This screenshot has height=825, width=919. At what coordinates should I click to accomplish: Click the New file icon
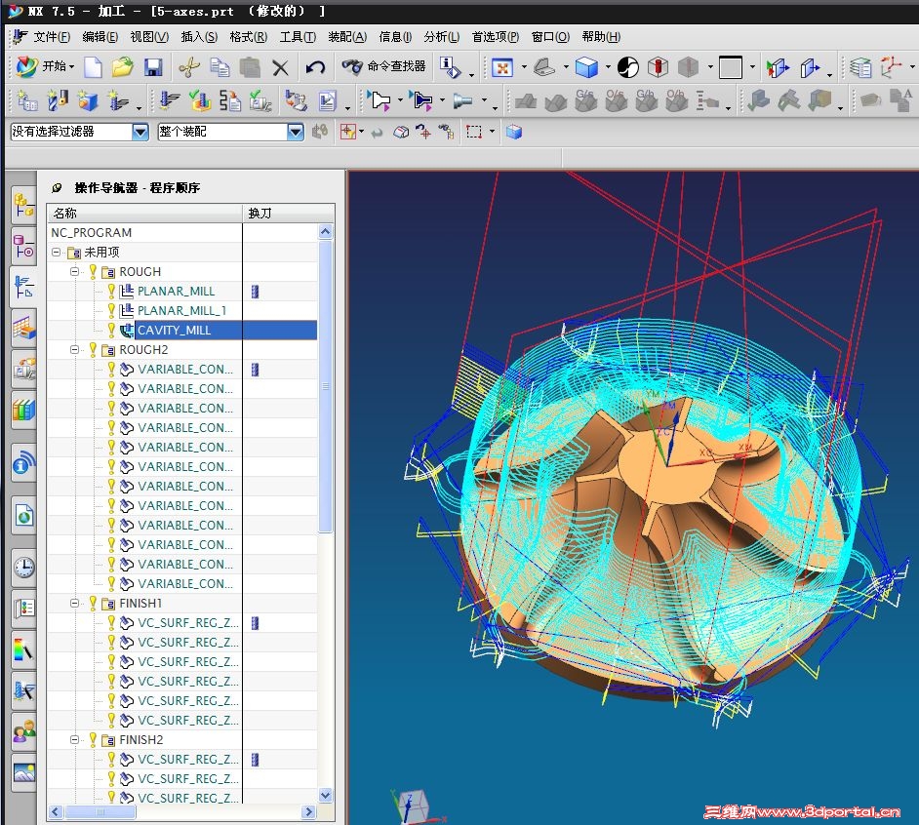point(93,67)
